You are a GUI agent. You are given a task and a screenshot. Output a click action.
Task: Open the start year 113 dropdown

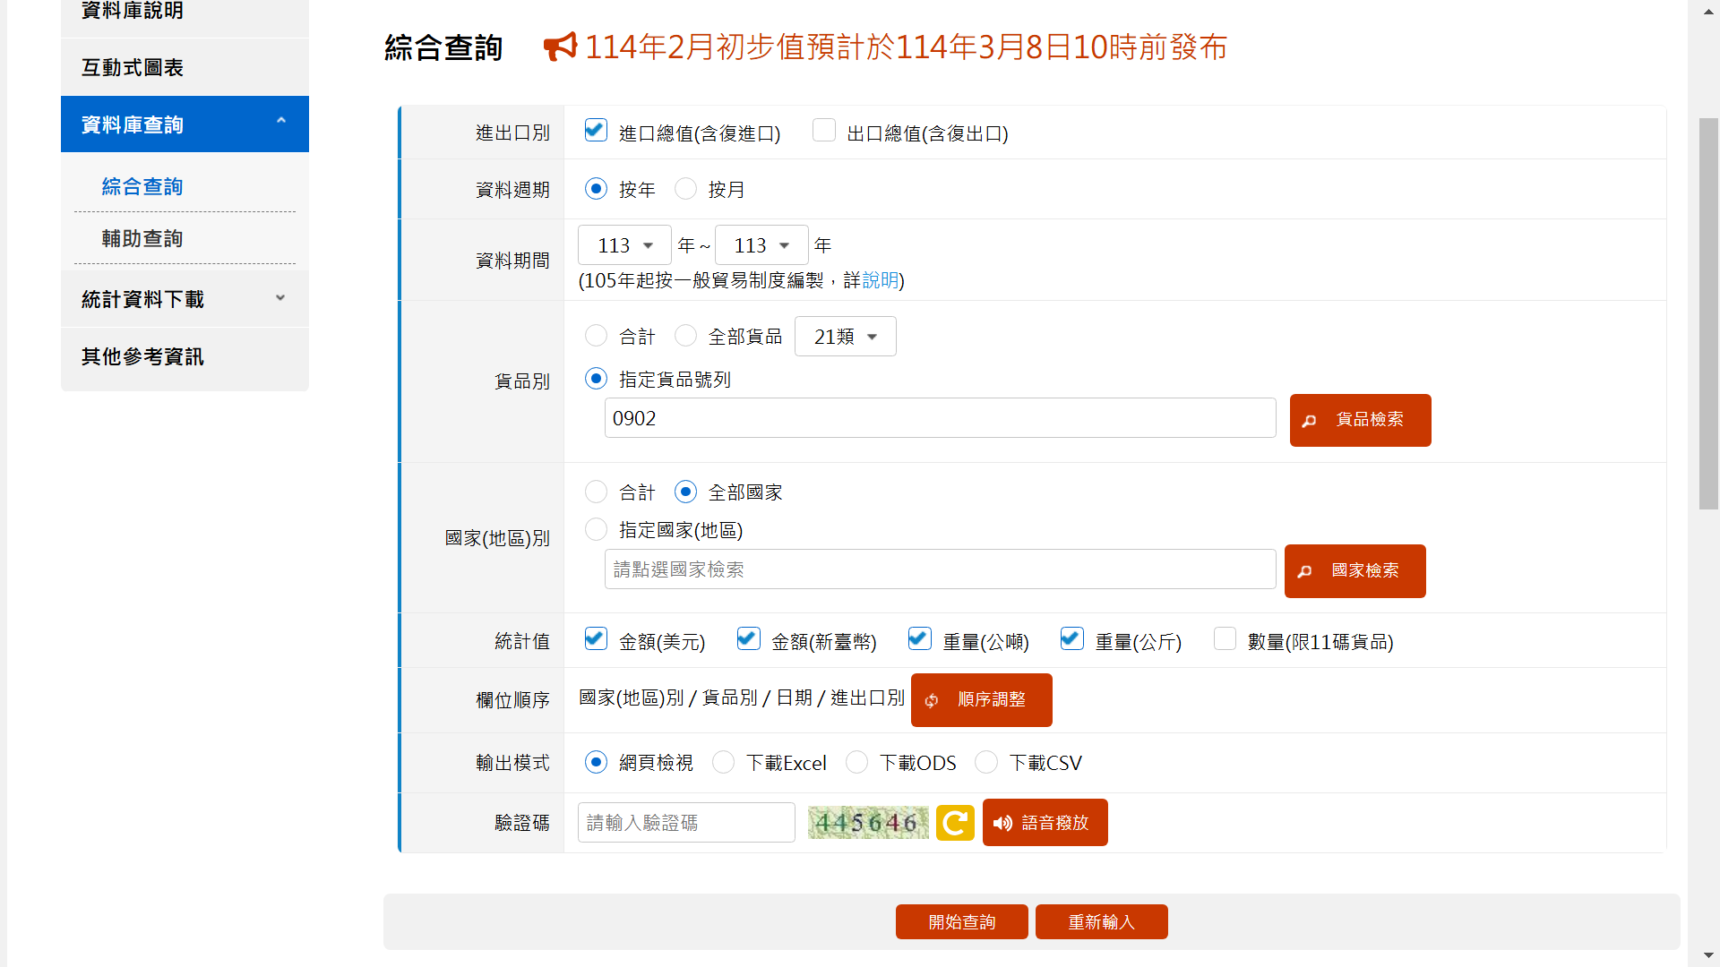624,245
